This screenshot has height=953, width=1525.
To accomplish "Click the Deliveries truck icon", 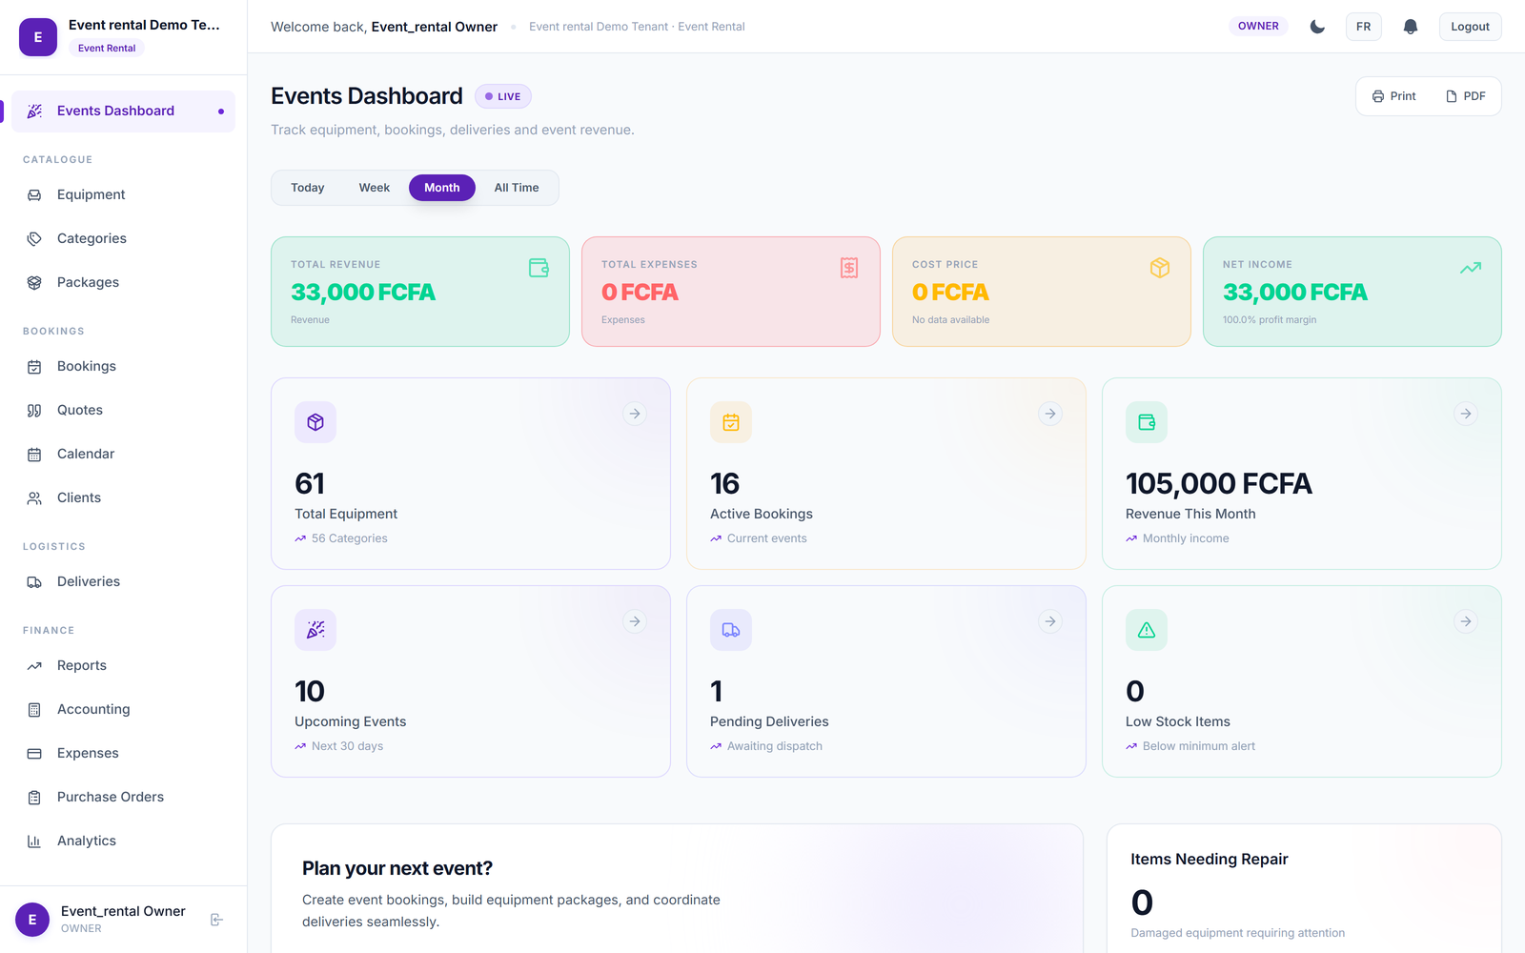I will pos(34,581).
